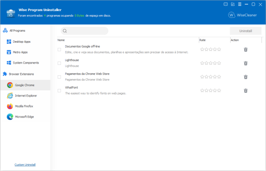Click the Desktop Apps tile icon

(9, 42)
